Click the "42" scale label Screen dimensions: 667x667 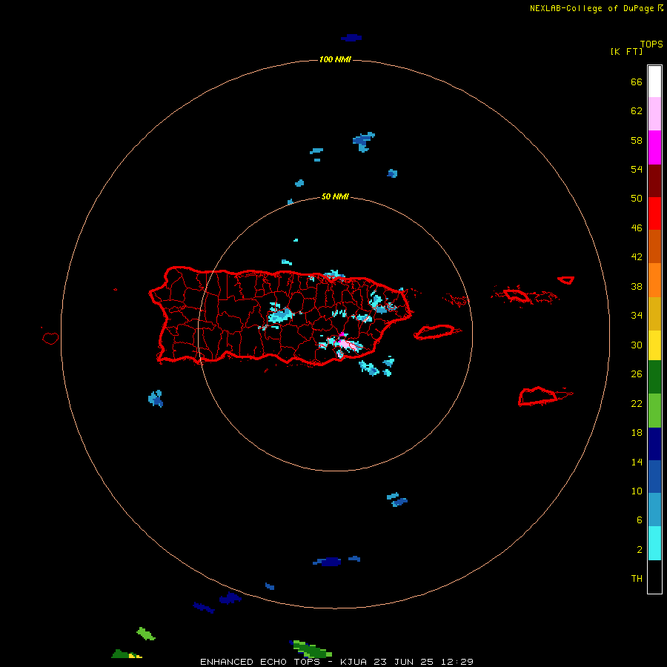coord(637,257)
